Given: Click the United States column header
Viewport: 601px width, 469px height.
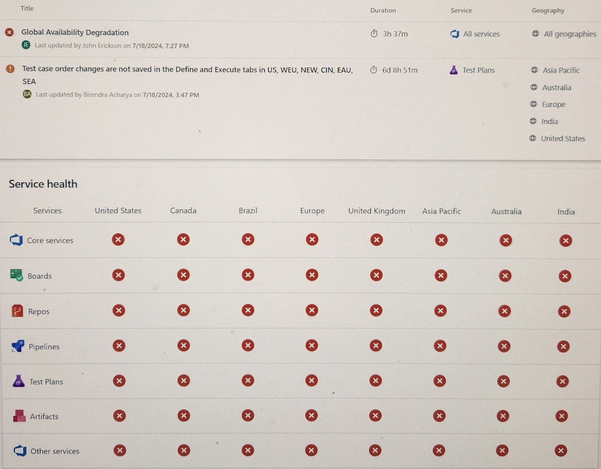Looking at the screenshot, I should pyautogui.click(x=118, y=210).
